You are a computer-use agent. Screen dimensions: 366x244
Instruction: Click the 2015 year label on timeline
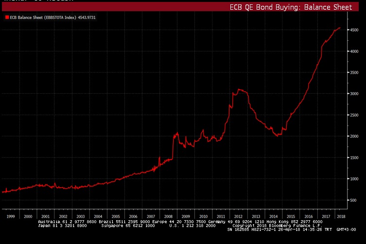[291, 216]
